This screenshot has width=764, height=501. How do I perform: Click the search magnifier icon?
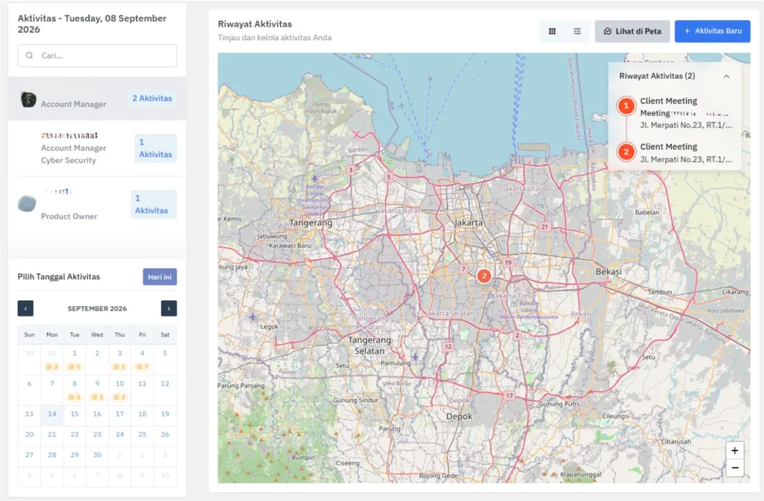pyautogui.click(x=29, y=55)
